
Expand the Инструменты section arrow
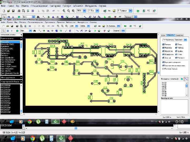(21, 78)
